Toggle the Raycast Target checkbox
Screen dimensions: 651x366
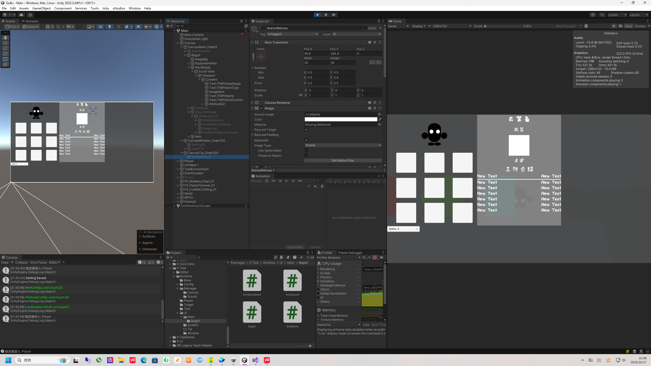click(x=306, y=129)
